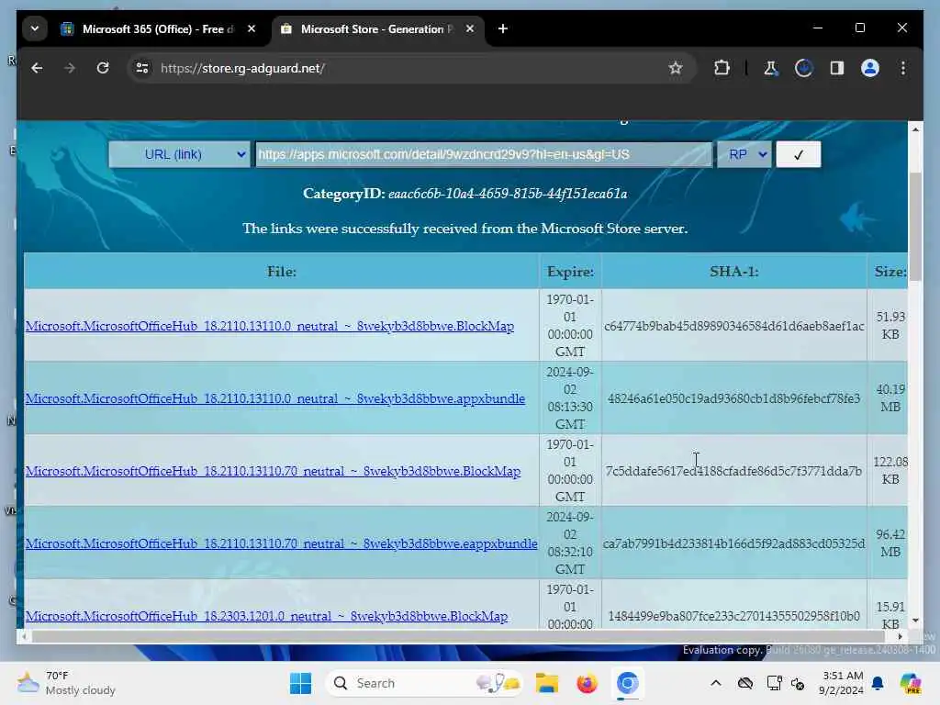The image size is (940, 705).
Task: Click SHA-1 hash starting with 7c5ddafe5617
Action: tap(733, 471)
